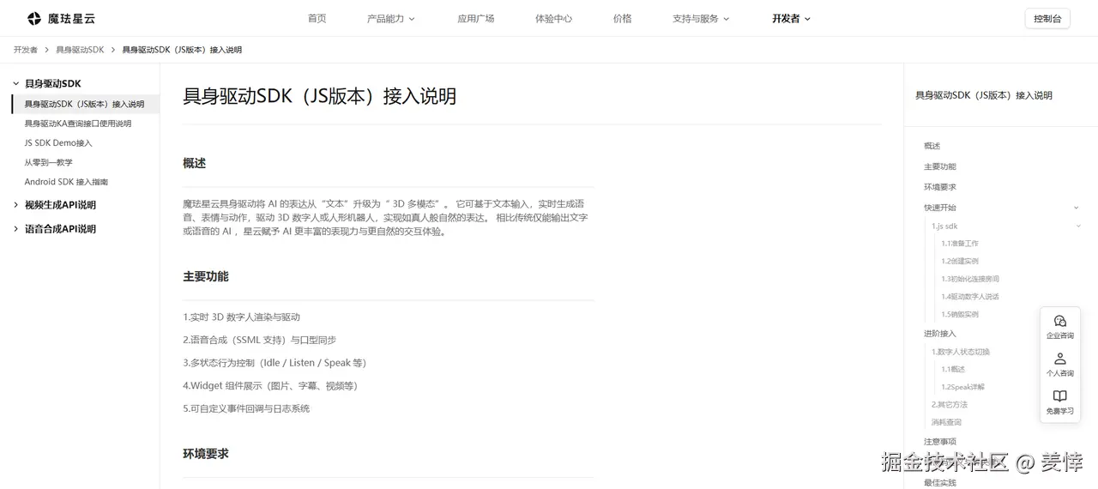
Task: Click the 魔珐星云 logo icon
Action: [x=34, y=18]
